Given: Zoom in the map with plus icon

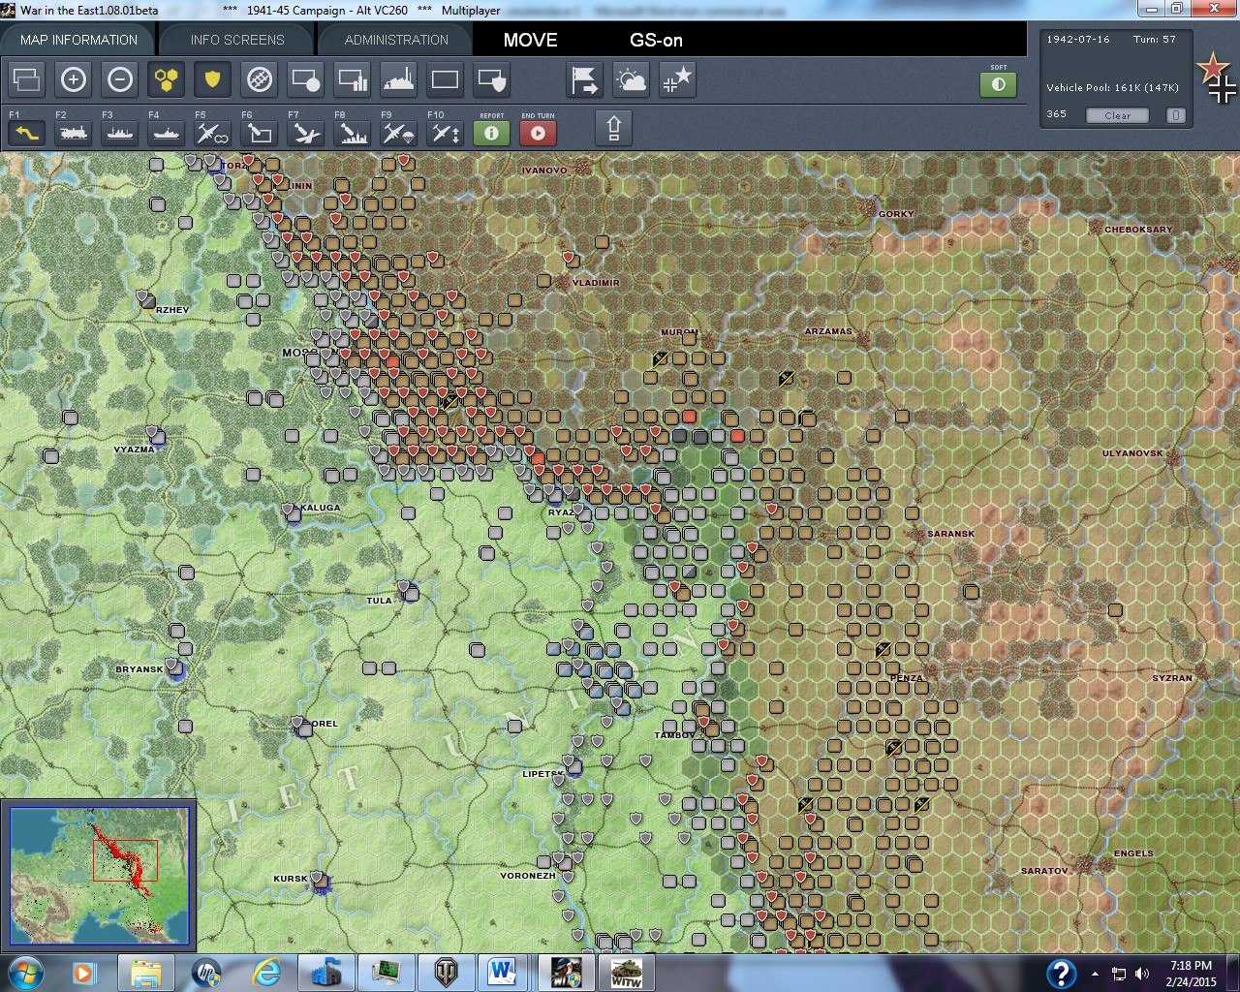Looking at the screenshot, I should coord(74,79).
